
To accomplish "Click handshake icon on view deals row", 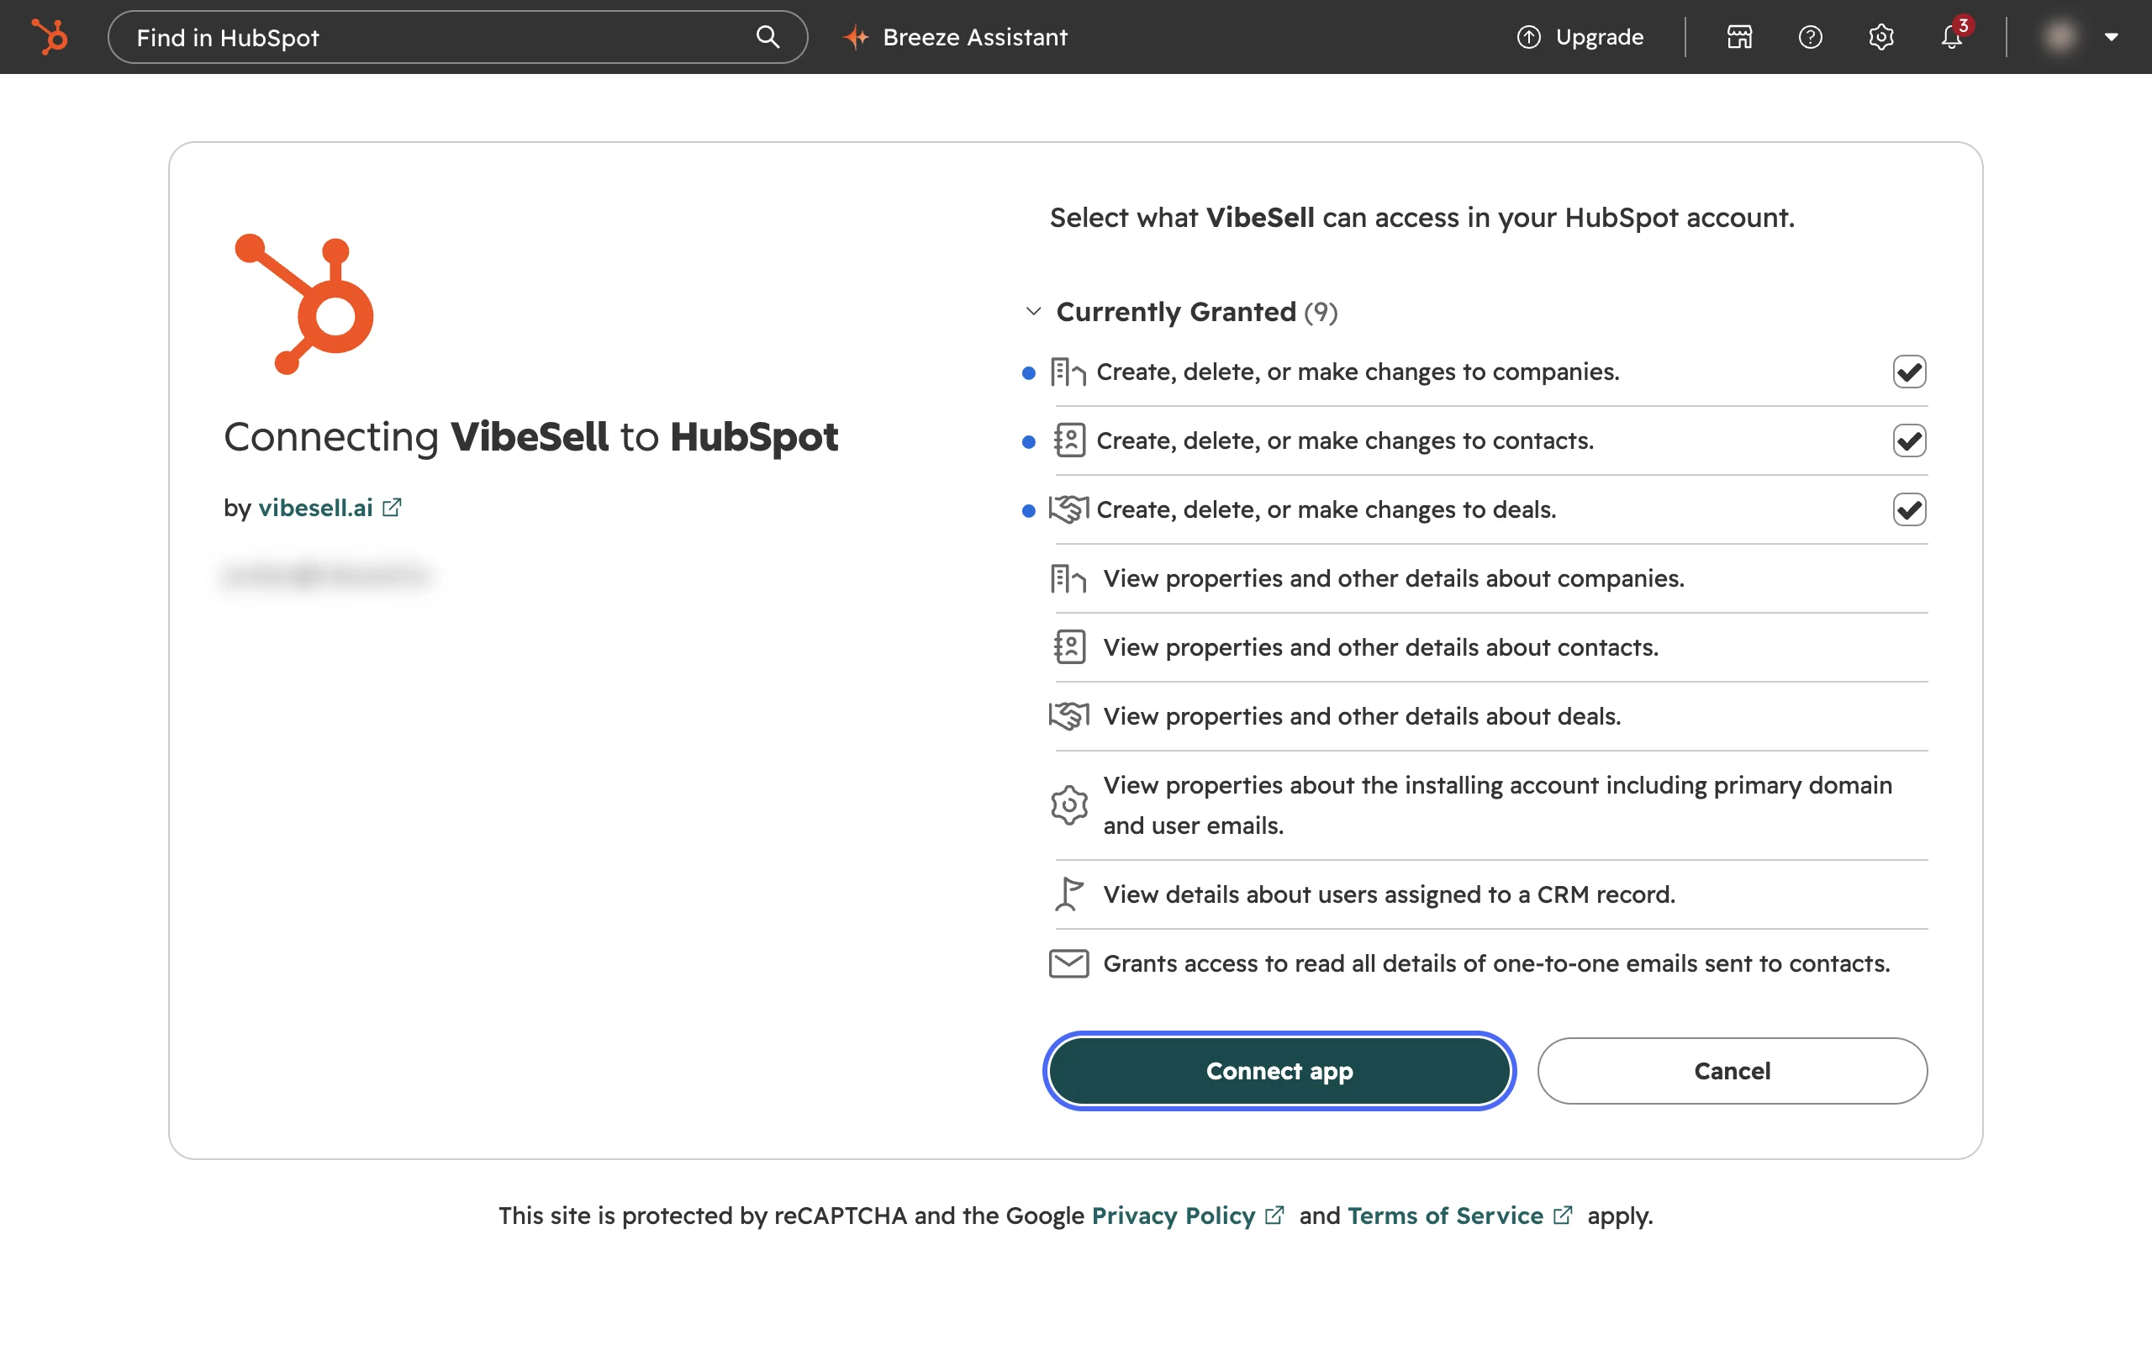I will click(x=1069, y=716).
